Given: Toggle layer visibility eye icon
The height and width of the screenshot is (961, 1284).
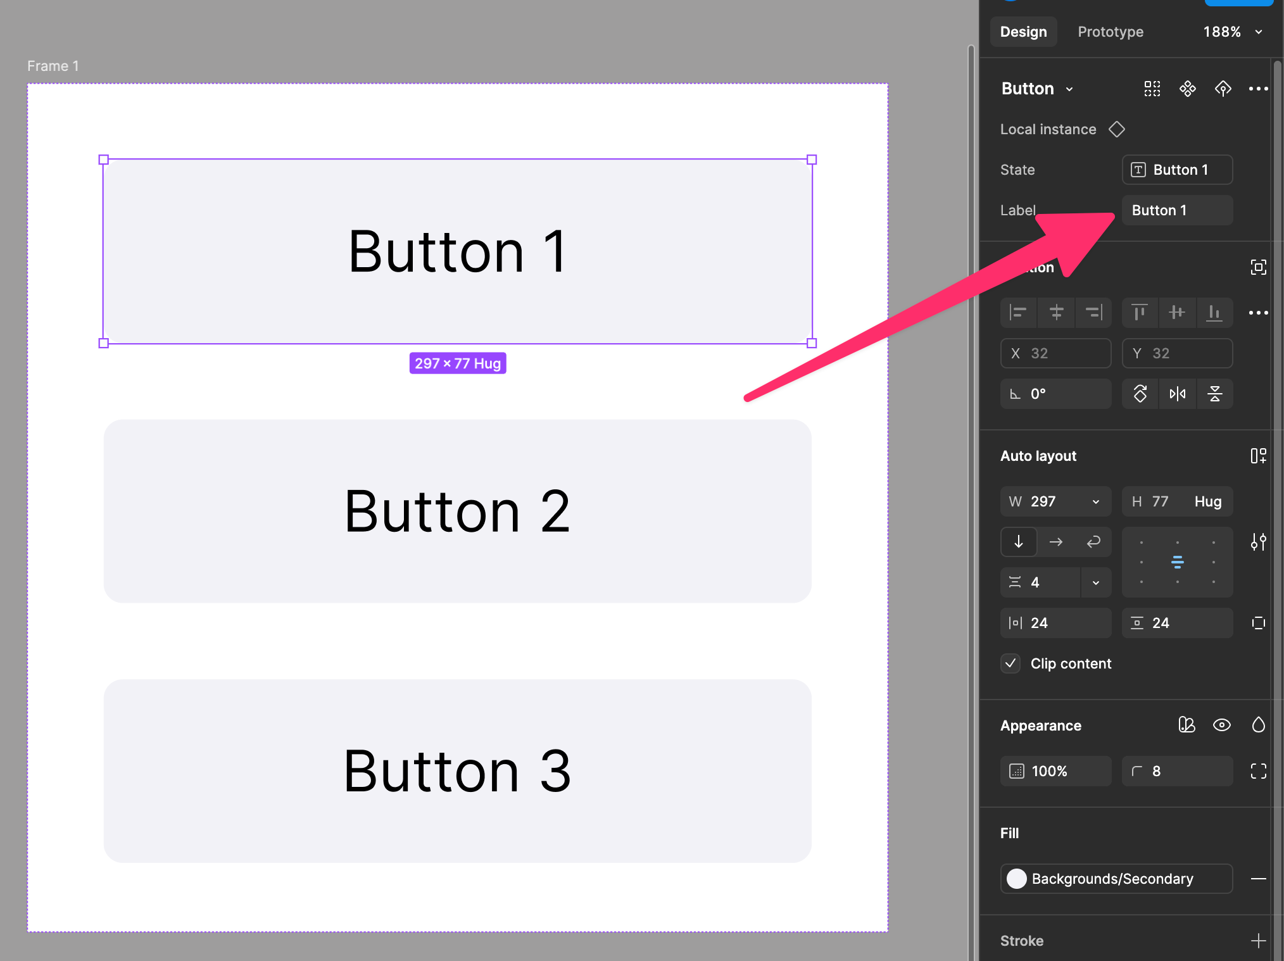Looking at the screenshot, I should click(x=1222, y=725).
